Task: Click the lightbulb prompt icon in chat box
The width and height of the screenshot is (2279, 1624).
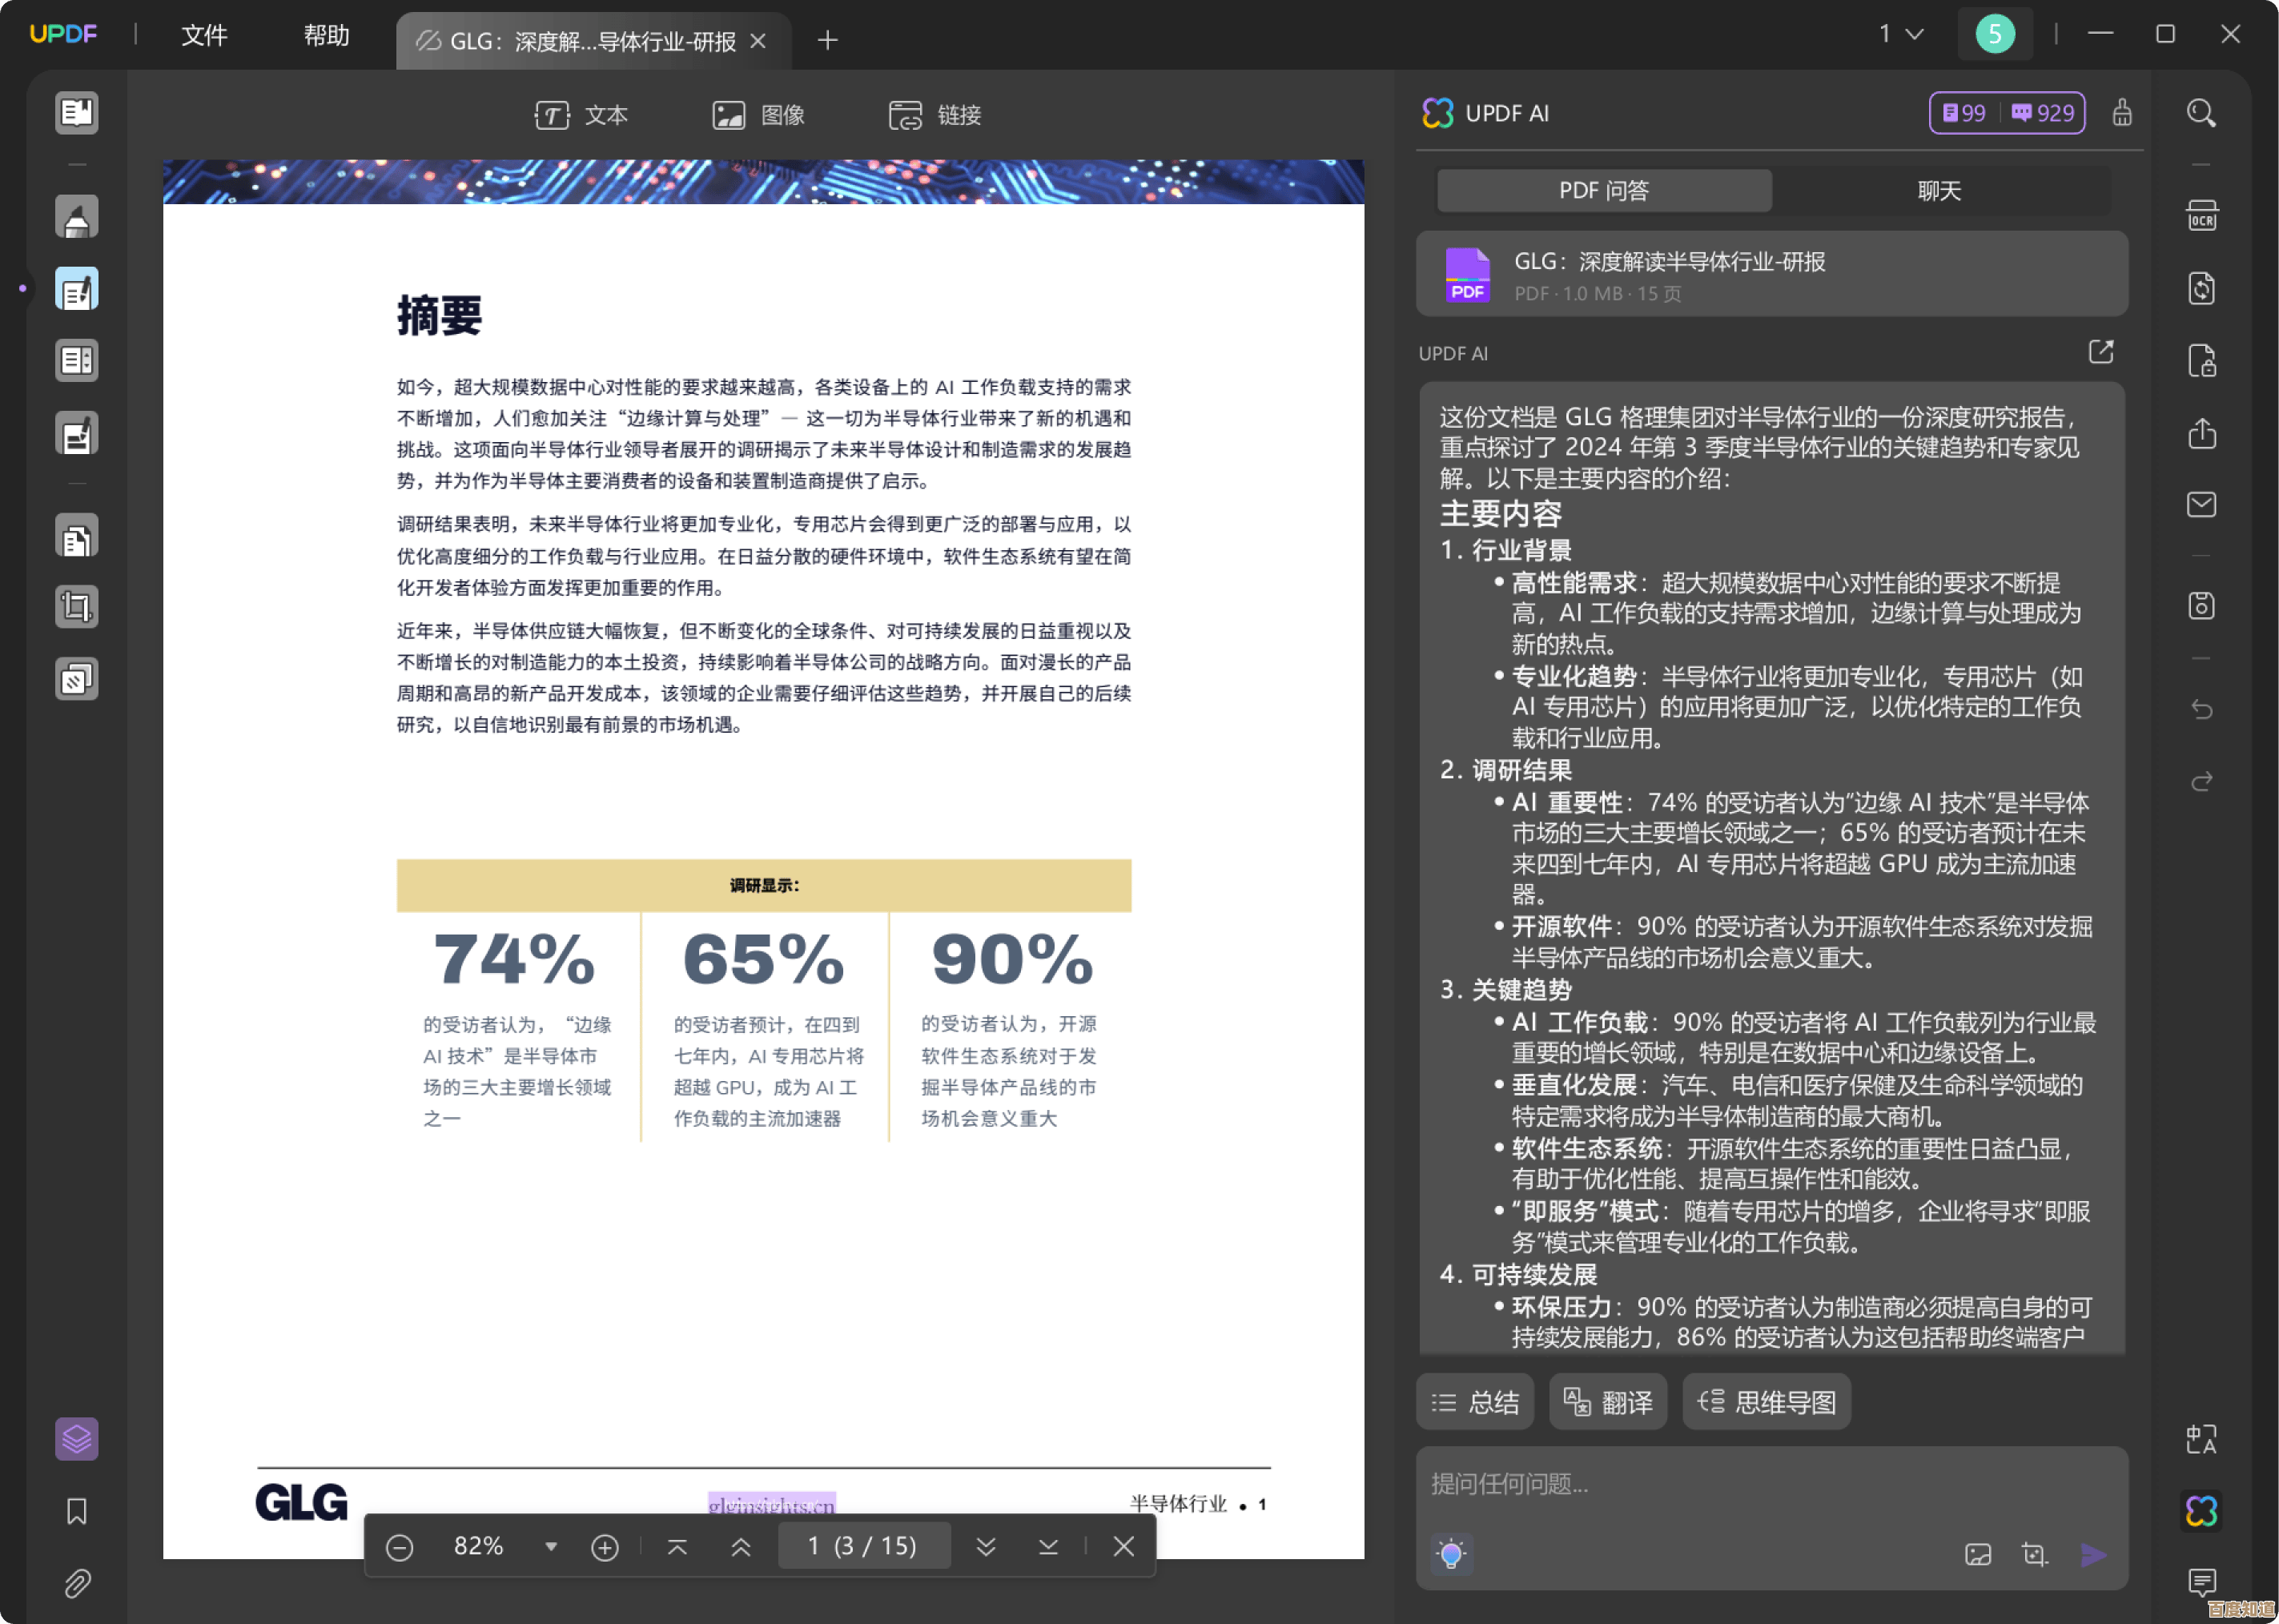Action: [1450, 1553]
